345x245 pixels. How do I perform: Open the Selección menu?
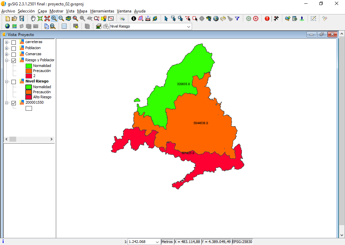pos(26,11)
